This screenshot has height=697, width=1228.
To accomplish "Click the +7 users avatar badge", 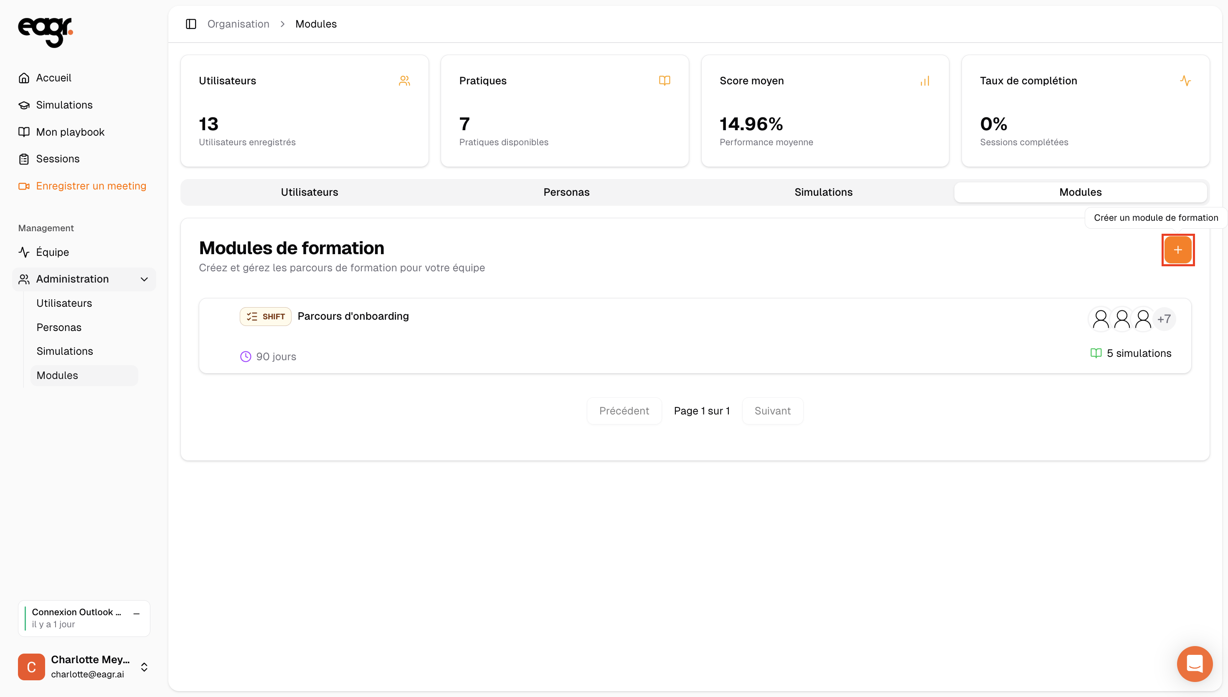I will click(1164, 319).
